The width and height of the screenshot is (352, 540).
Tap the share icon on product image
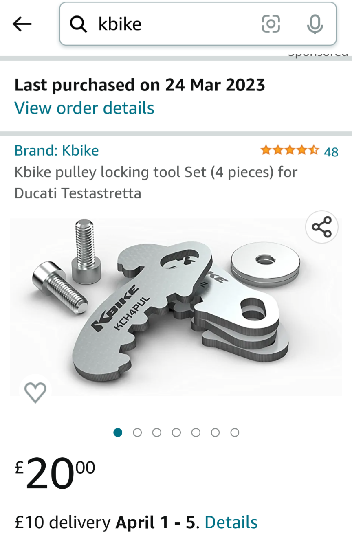321,227
